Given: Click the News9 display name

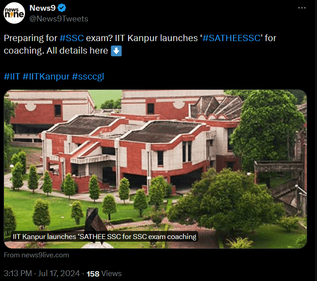Looking at the screenshot, I should pos(42,8).
